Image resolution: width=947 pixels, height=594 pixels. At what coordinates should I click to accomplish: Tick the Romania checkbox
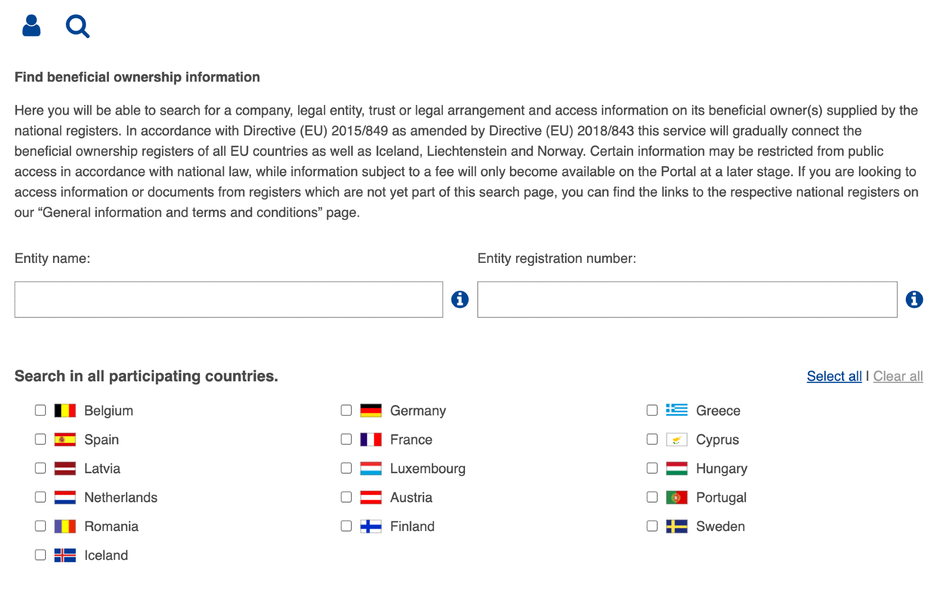41,526
